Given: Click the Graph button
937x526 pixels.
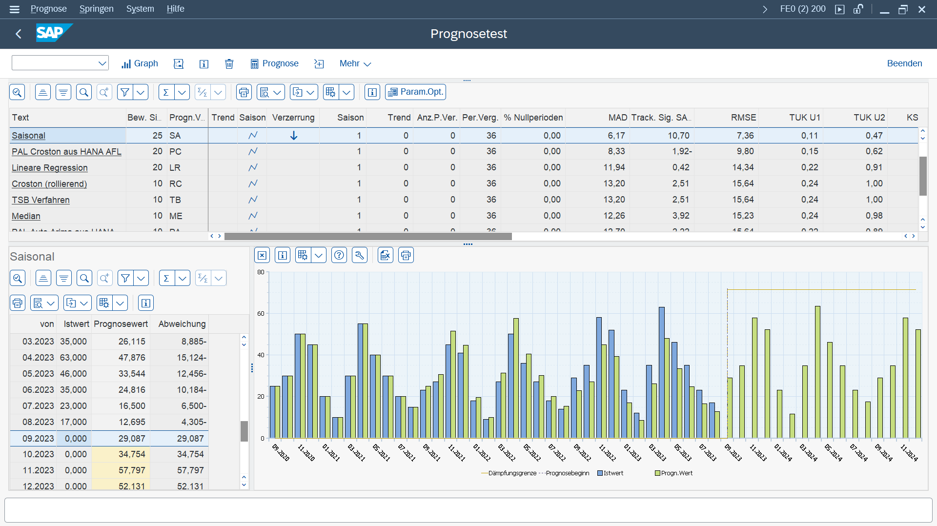Looking at the screenshot, I should (x=140, y=63).
